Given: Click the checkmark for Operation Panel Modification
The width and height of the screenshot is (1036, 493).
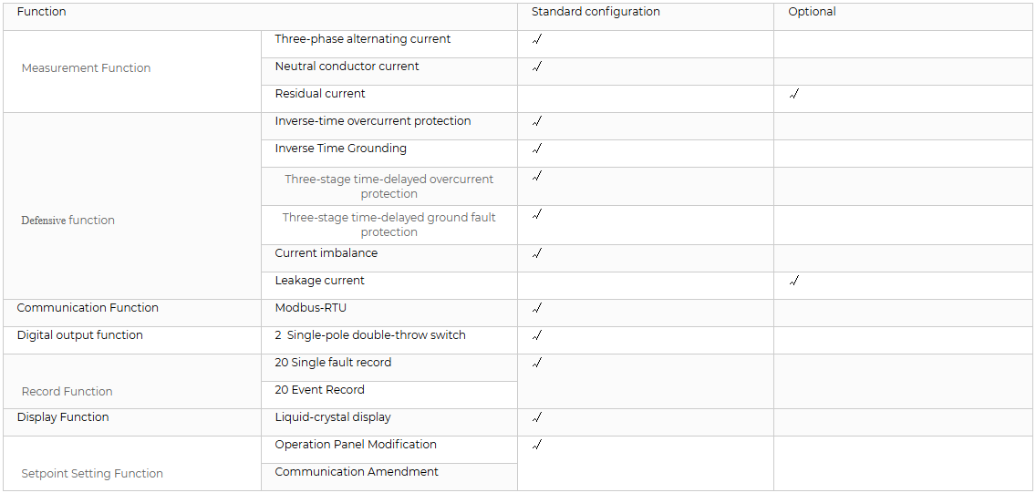Looking at the screenshot, I should pyautogui.click(x=536, y=445).
